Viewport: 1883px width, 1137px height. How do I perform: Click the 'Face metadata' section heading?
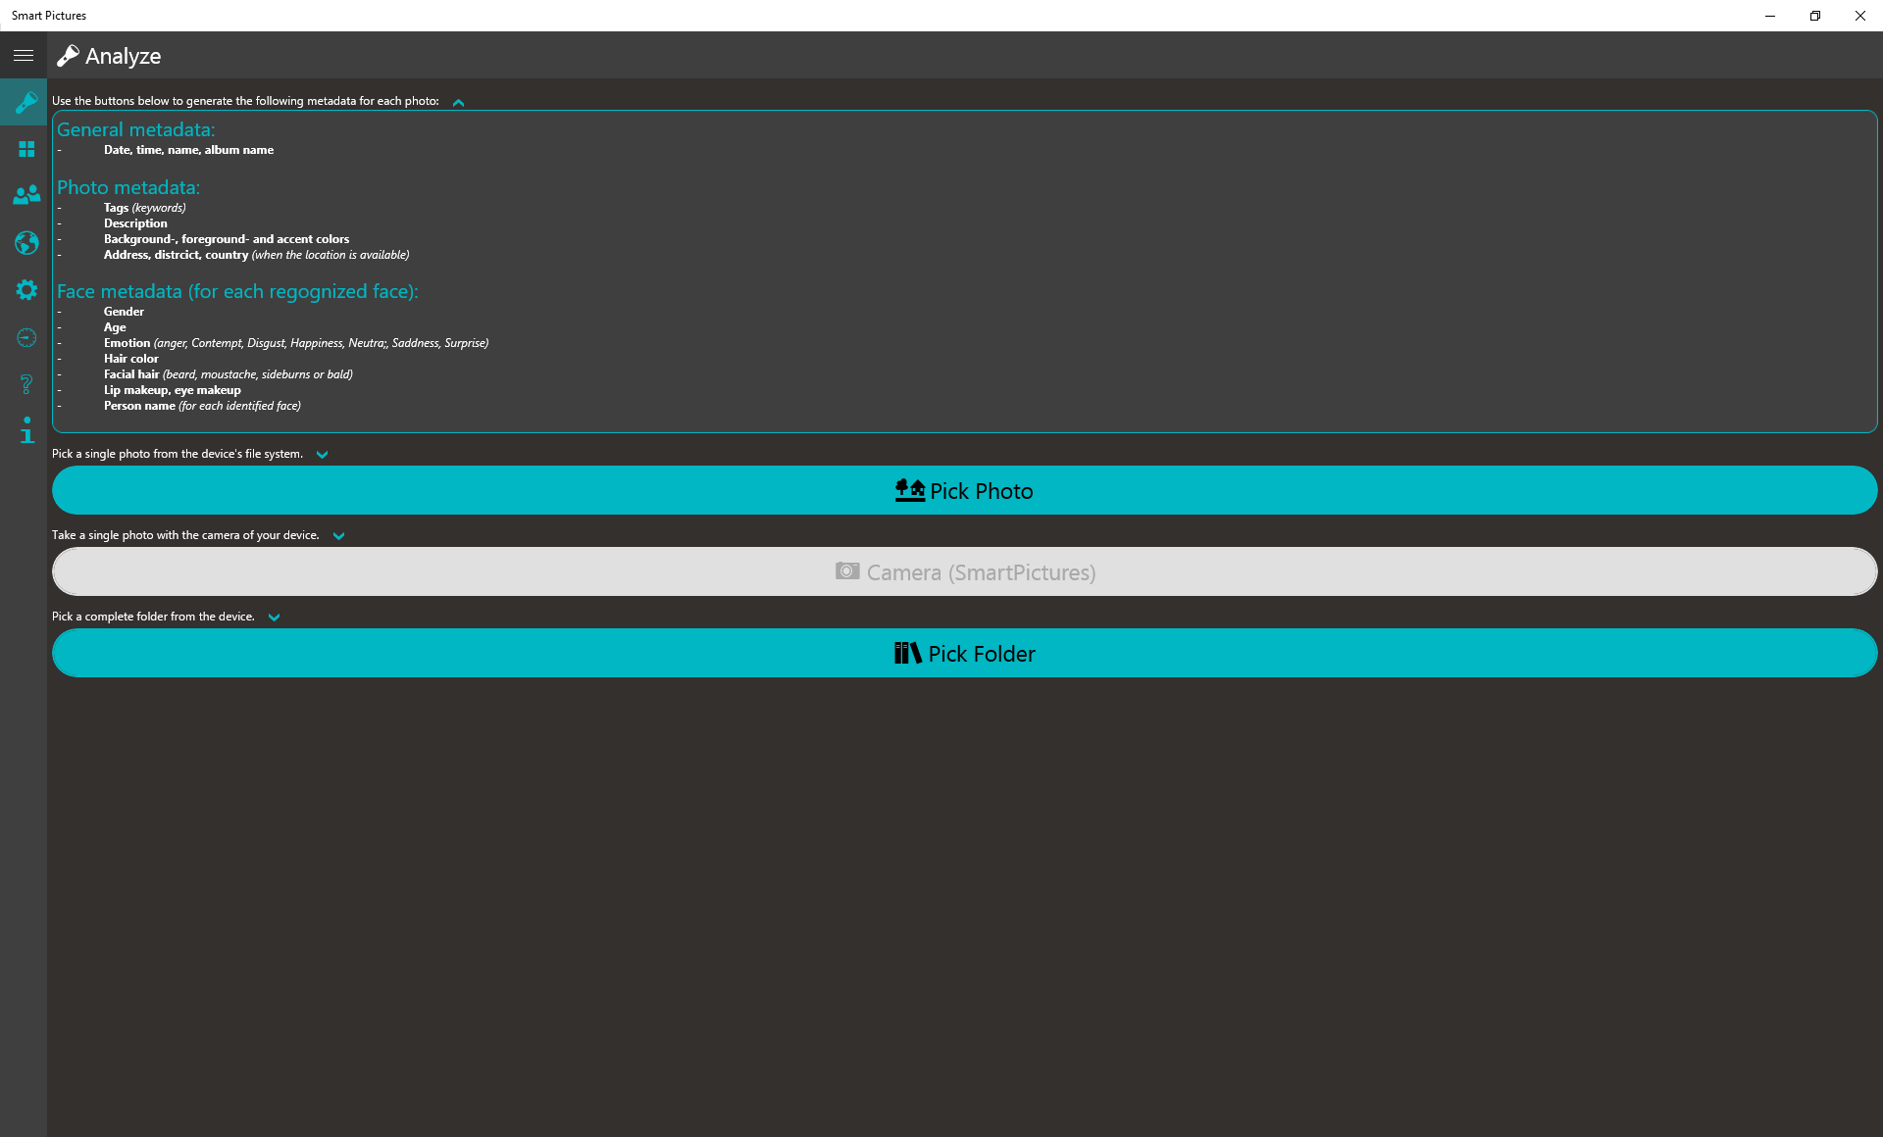tap(237, 291)
